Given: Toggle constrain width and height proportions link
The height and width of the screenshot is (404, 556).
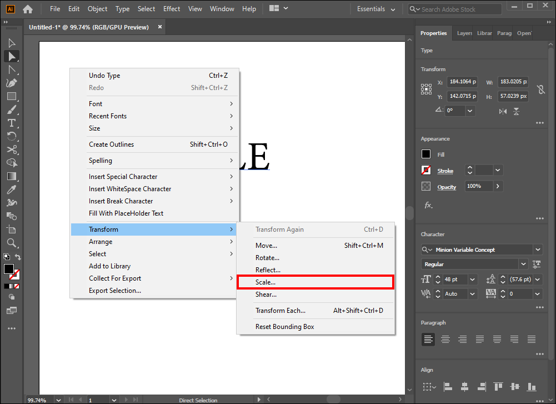Looking at the screenshot, I should pos(540,89).
